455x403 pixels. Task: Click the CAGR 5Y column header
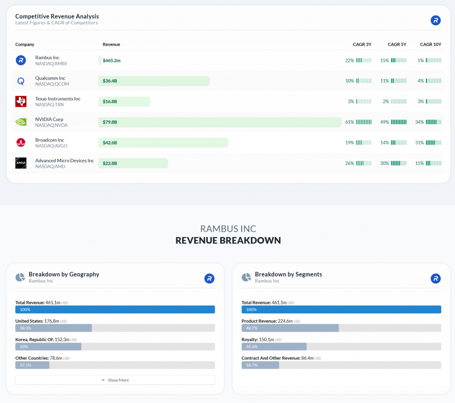(397, 44)
